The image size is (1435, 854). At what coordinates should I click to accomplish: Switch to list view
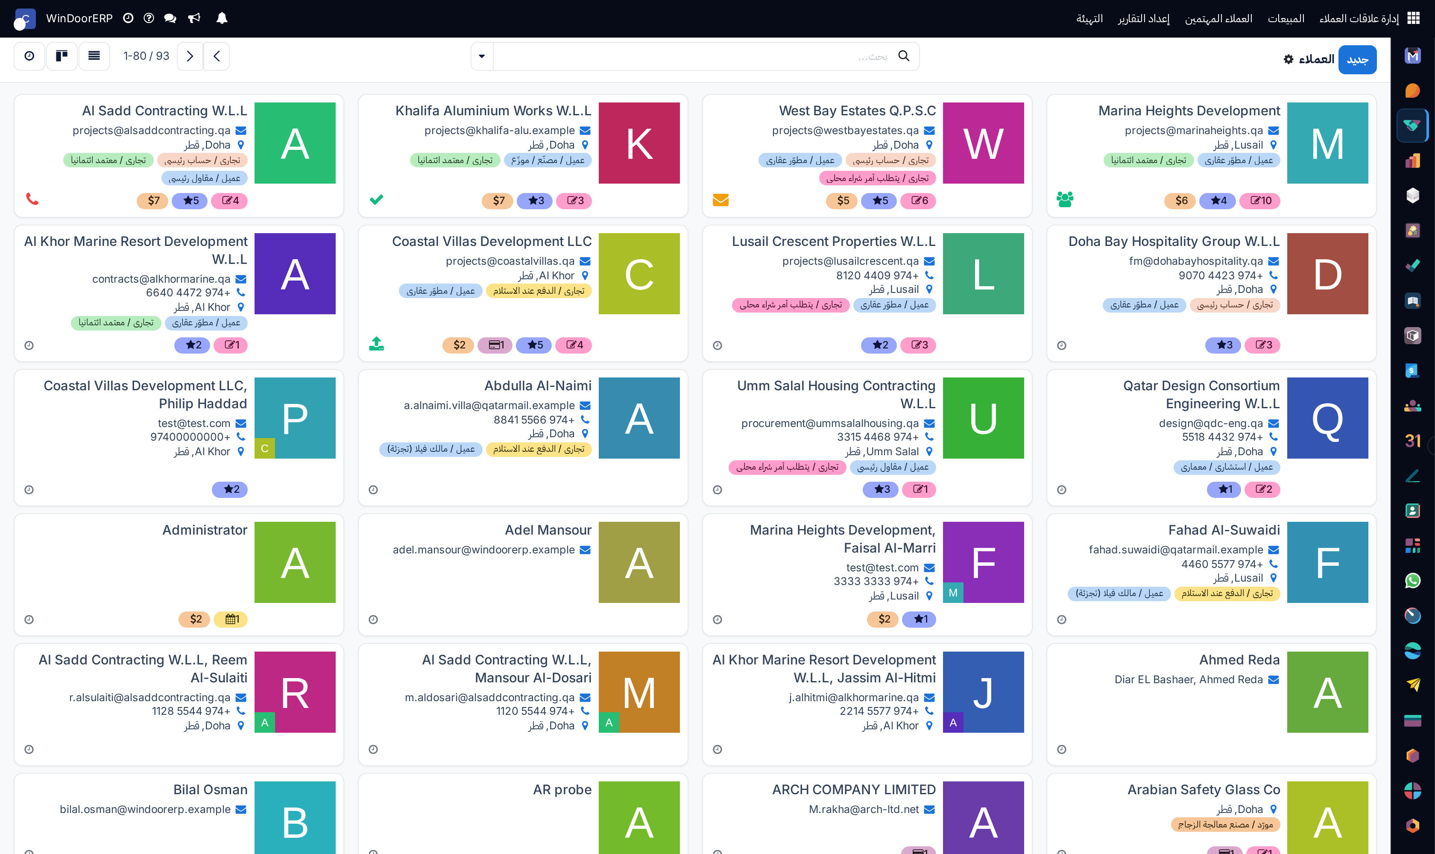(x=94, y=56)
